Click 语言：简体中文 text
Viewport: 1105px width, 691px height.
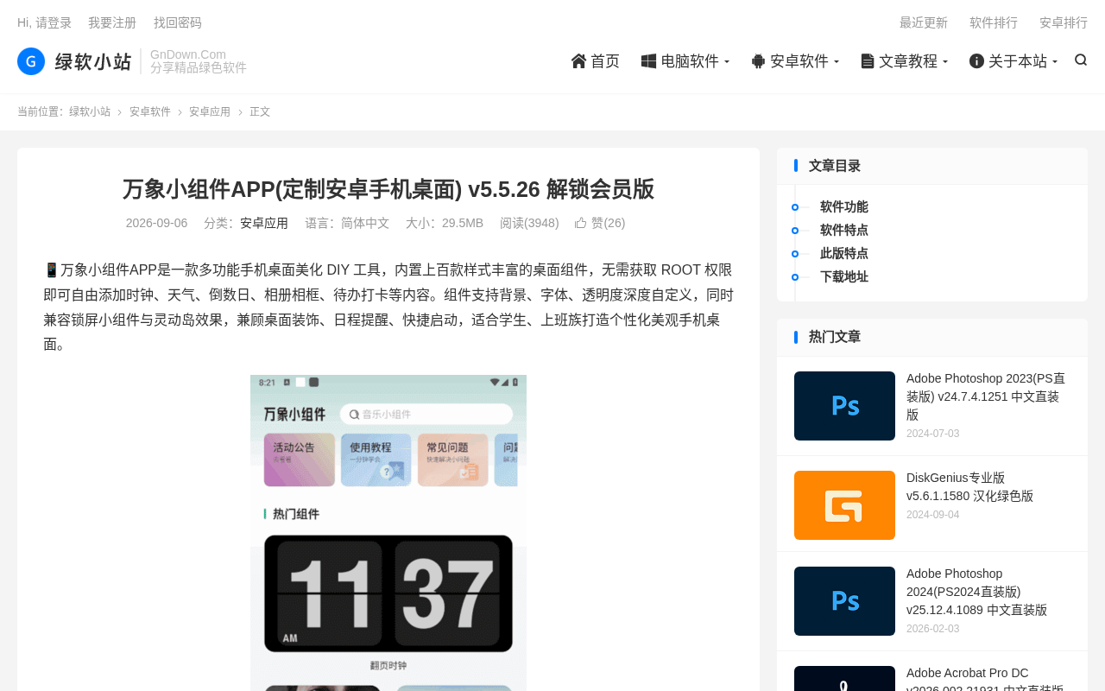pos(347,223)
